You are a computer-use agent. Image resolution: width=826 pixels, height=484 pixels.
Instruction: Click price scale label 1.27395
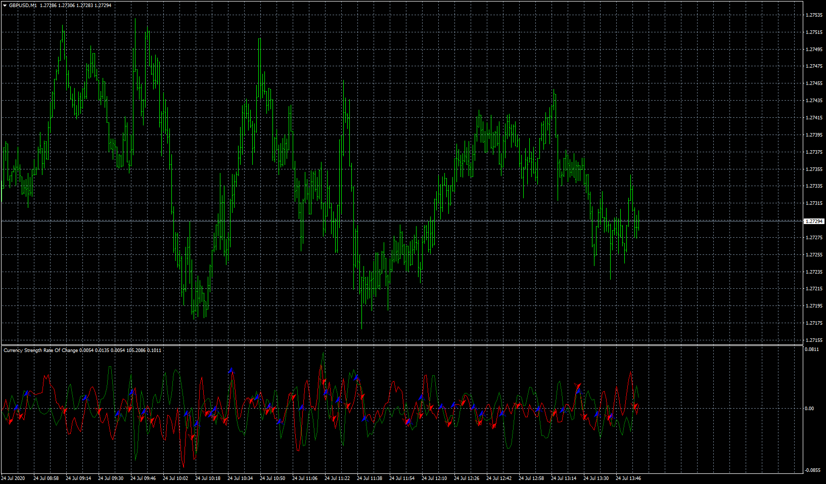[813, 135]
